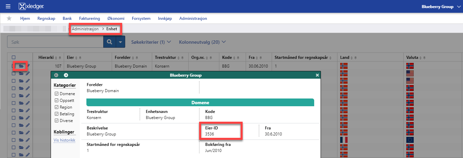Viewport: 463px width, 158px height.
Task: Click the pencil edit icon in first row
Action: (28, 66)
